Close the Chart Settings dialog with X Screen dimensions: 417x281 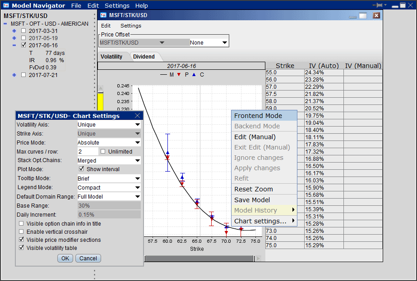(x=138, y=116)
